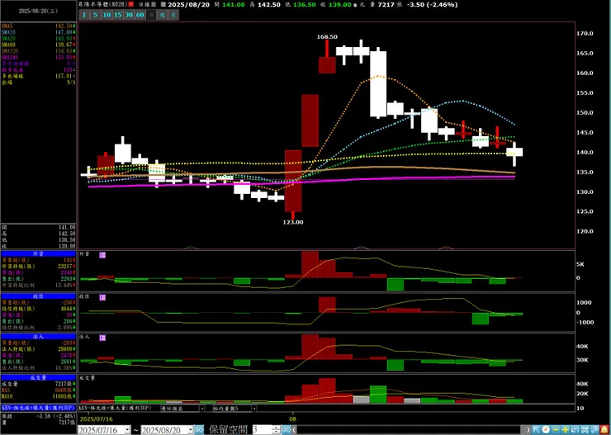Screen dimensions: 611x435
Task: Click the red alert bell icon
Action: 604,430
